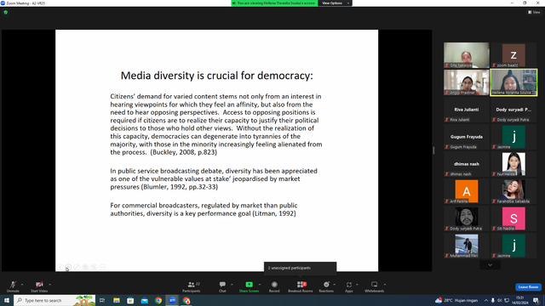Select Riva Julianti participant tile
This screenshot has width=545, height=306.
point(467,110)
